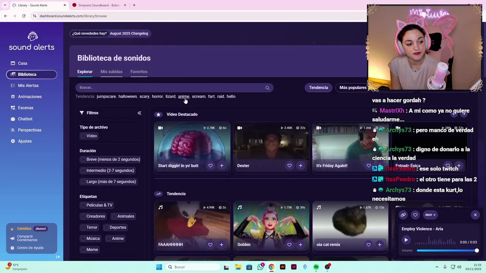Collapse the Filtros panel with double chevron

[139, 113]
